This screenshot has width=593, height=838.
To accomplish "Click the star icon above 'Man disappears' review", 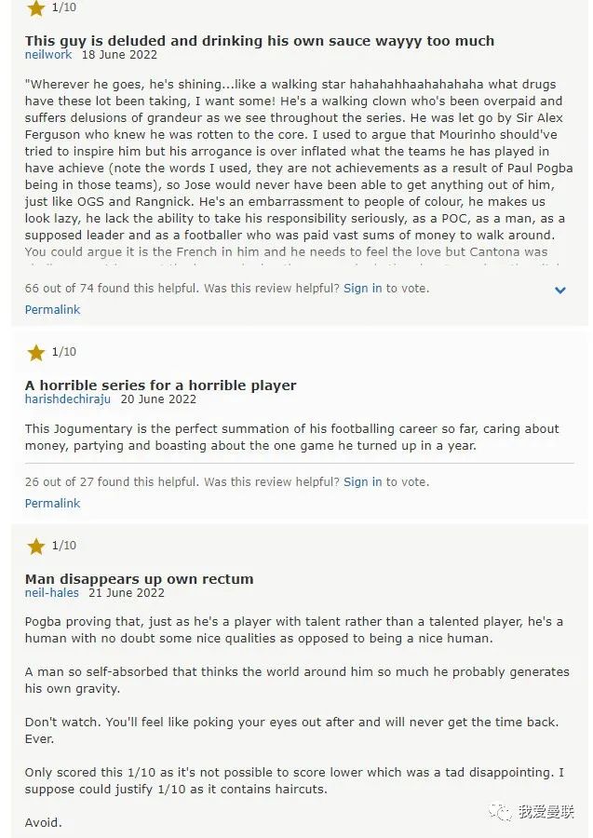I will 36,546.
